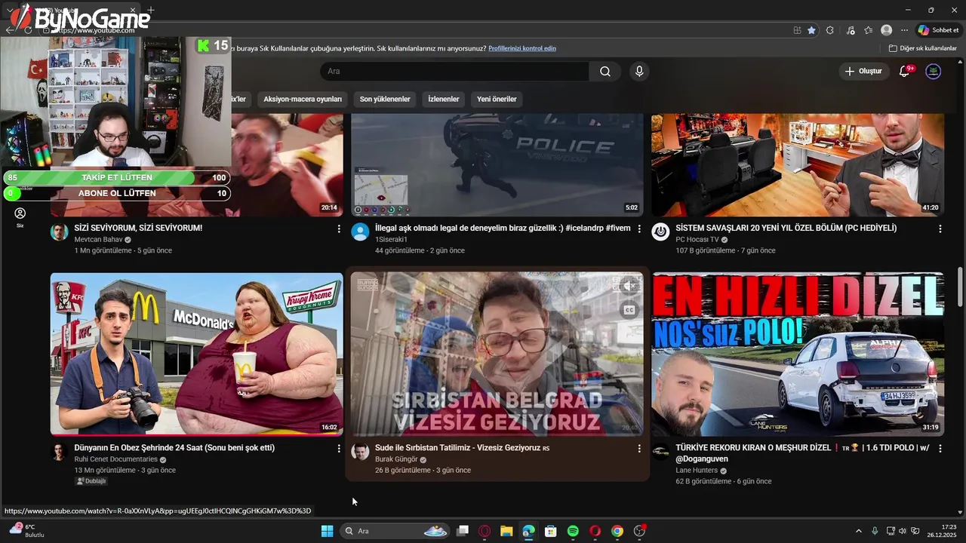Screen dimensions: 966x543
Task: Toggle captions CC on Sırbistan preview
Action: [x=628, y=310]
